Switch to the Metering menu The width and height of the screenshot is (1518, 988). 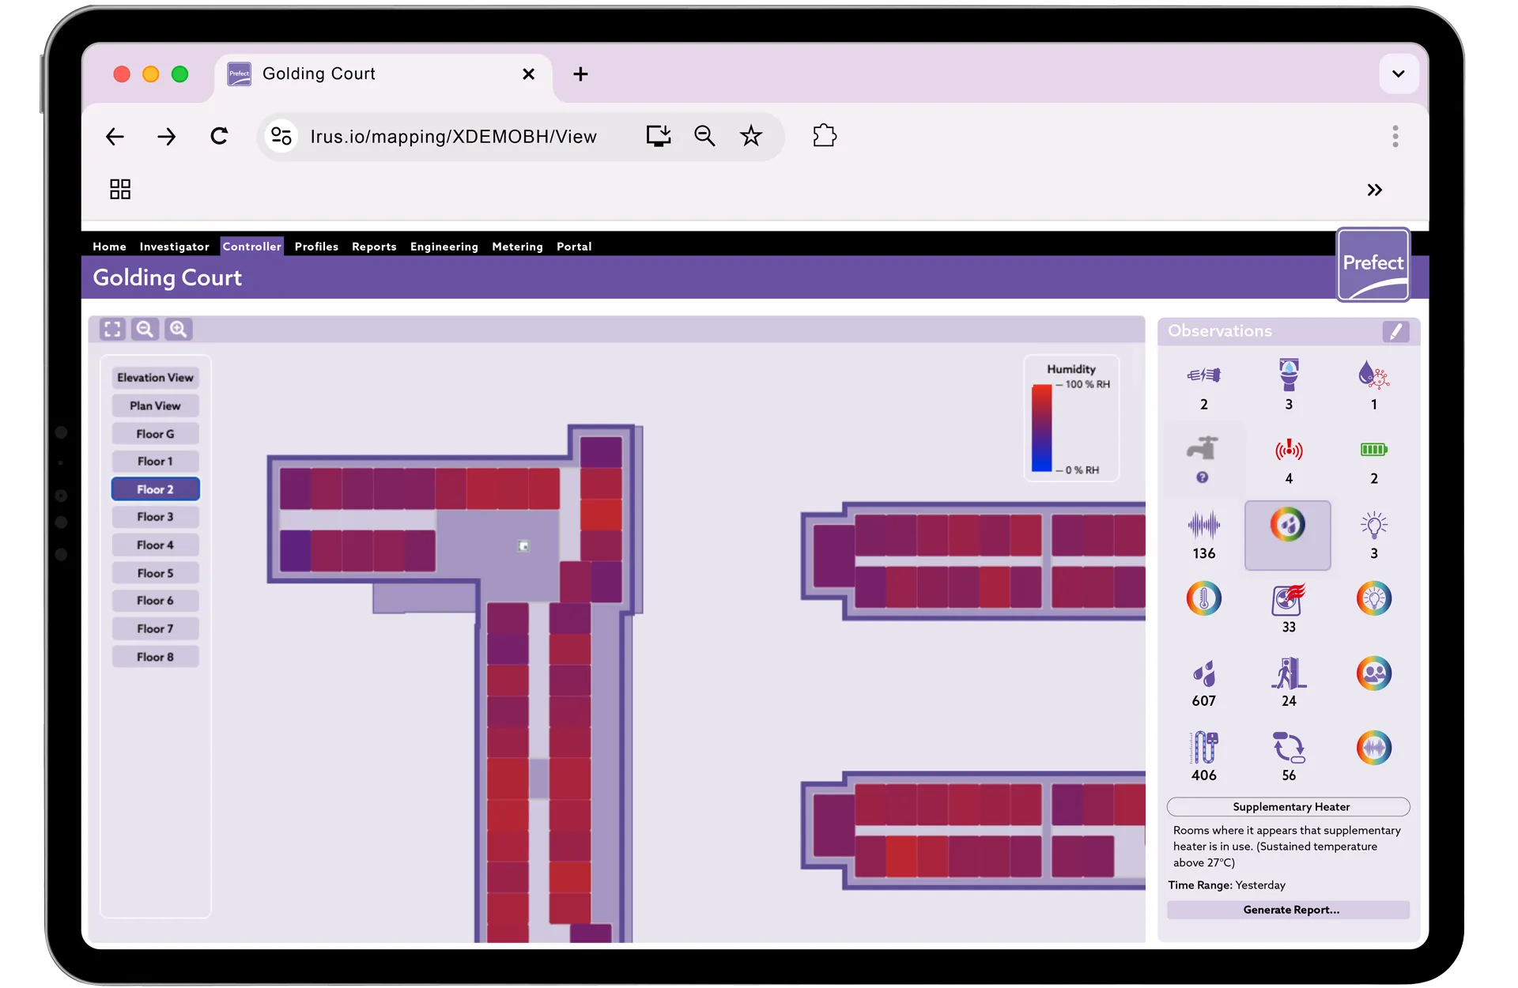point(517,247)
